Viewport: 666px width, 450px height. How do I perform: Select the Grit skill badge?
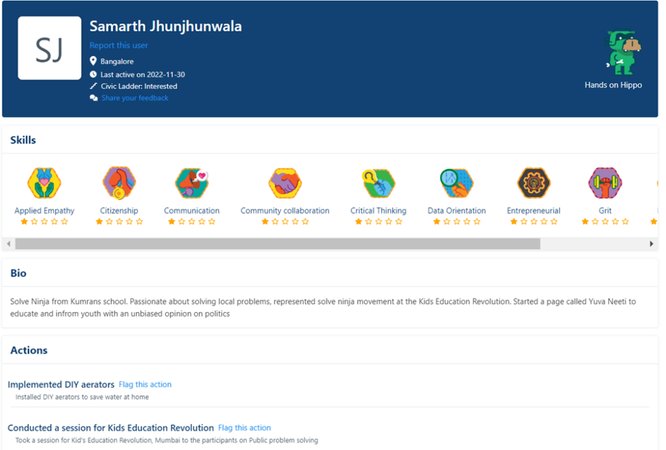point(605,183)
